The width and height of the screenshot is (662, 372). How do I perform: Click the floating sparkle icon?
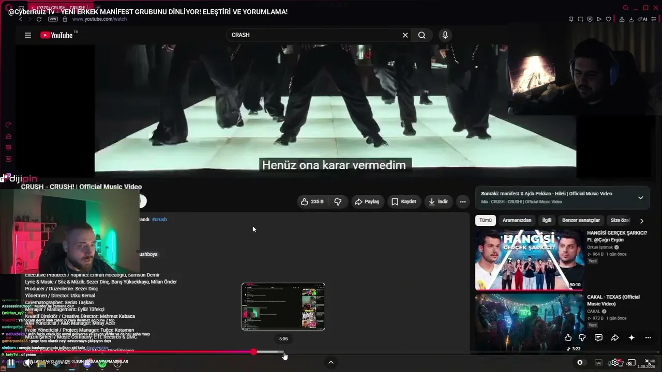pyautogui.click(x=631, y=337)
